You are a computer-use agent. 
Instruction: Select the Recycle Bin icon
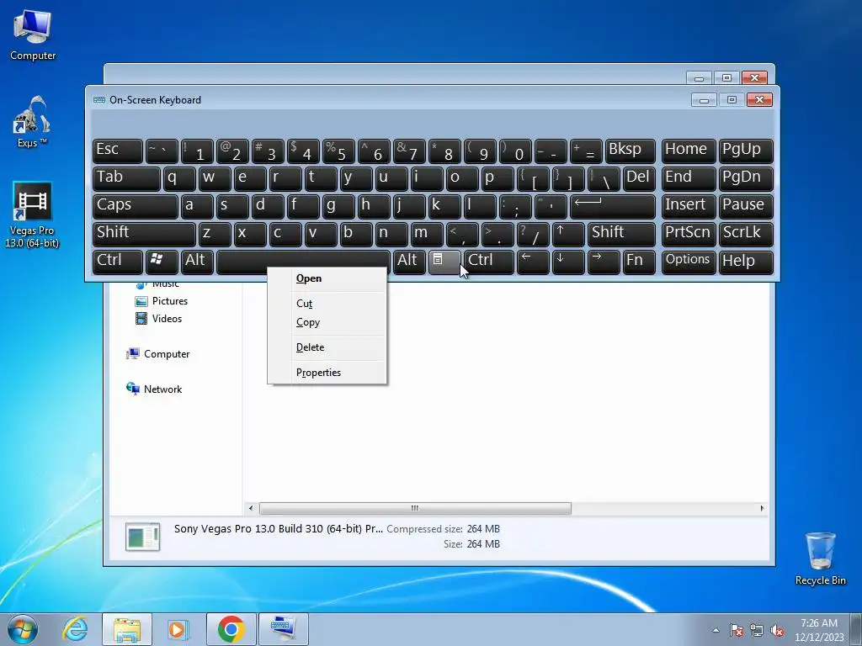coord(820,559)
